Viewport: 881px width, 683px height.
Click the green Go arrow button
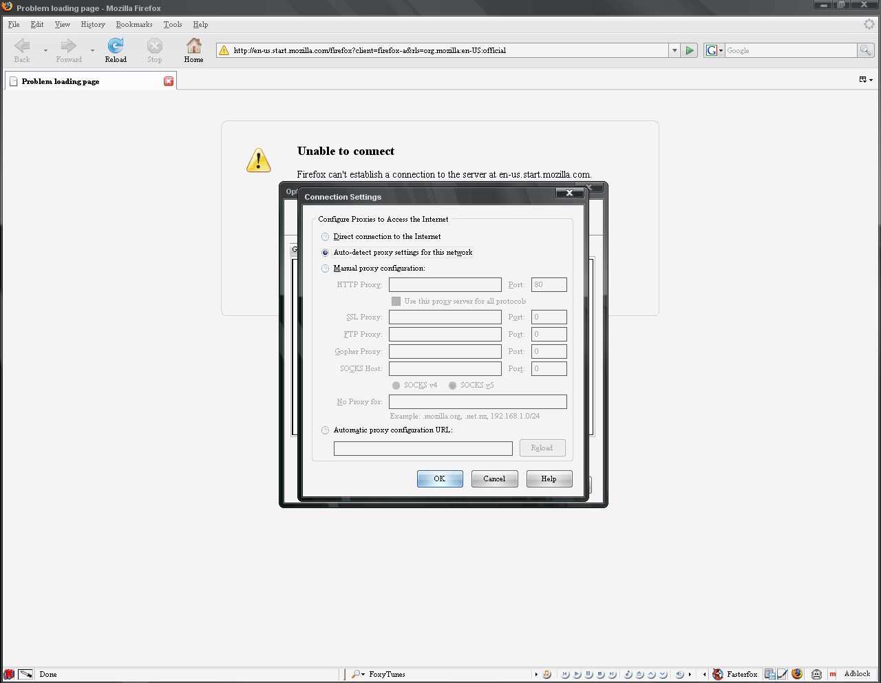tap(690, 50)
